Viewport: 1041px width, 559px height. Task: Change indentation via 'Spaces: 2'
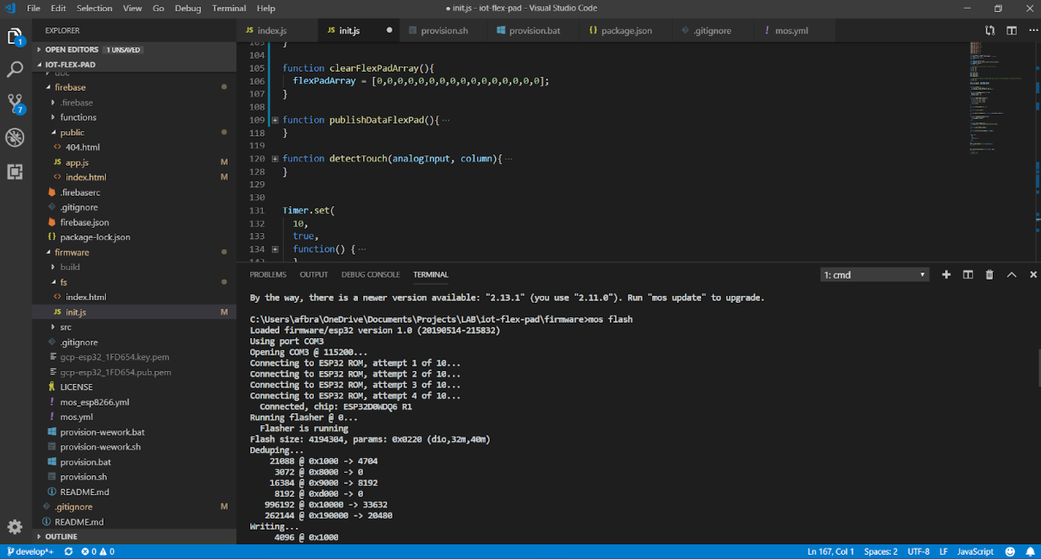[881, 551]
